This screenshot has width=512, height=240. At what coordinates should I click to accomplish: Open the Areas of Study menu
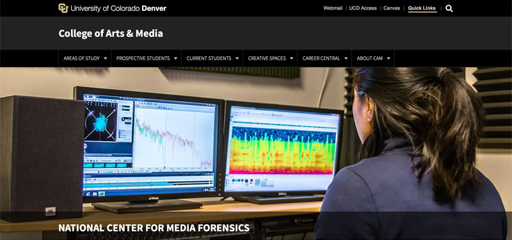[82, 58]
